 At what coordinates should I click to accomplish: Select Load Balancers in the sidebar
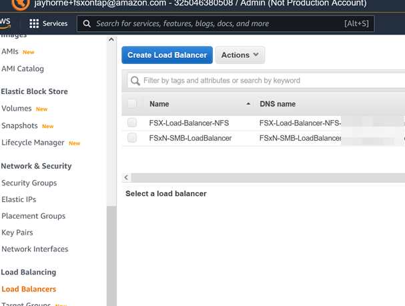point(29,289)
